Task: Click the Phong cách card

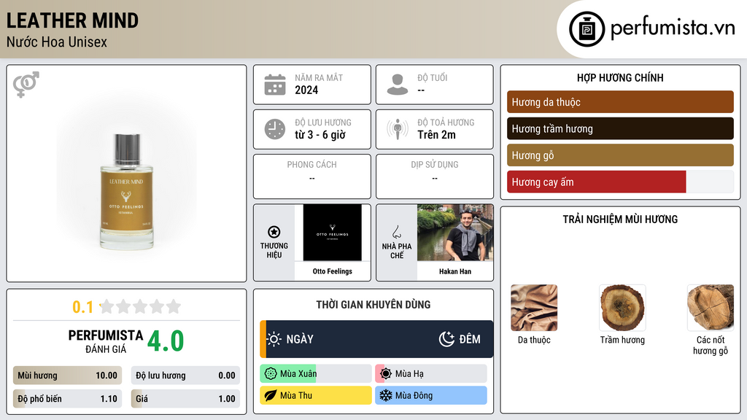Action: pyautogui.click(x=312, y=176)
